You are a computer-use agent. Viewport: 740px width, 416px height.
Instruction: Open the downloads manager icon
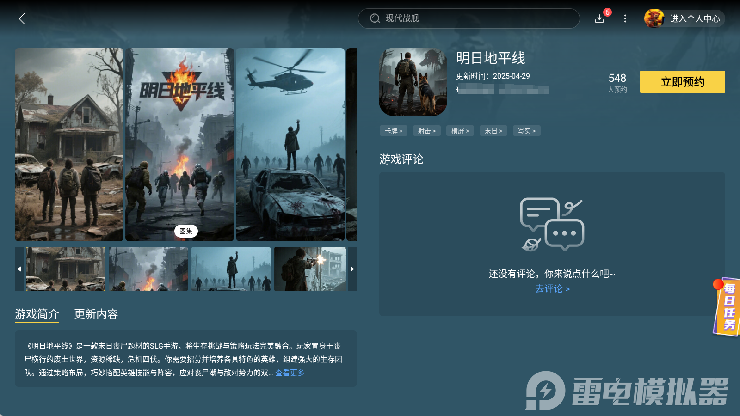[x=599, y=18]
